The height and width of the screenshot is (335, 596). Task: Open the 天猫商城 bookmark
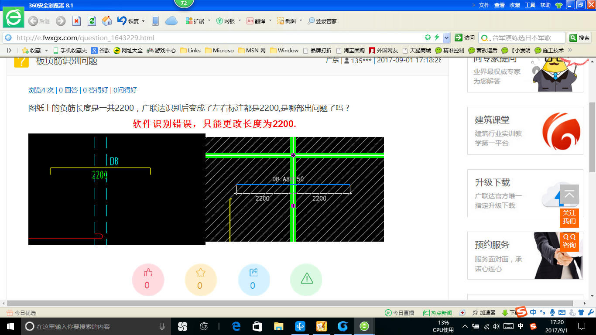click(x=417, y=51)
